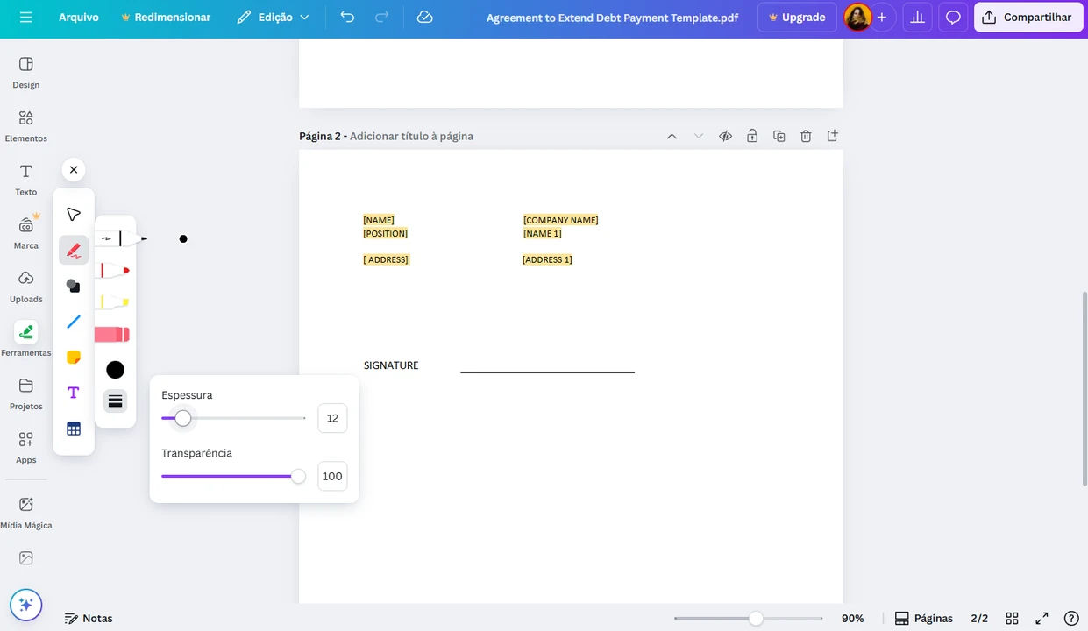1088x631 pixels.
Task: Click the Espessura value field
Action: pos(332,418)
